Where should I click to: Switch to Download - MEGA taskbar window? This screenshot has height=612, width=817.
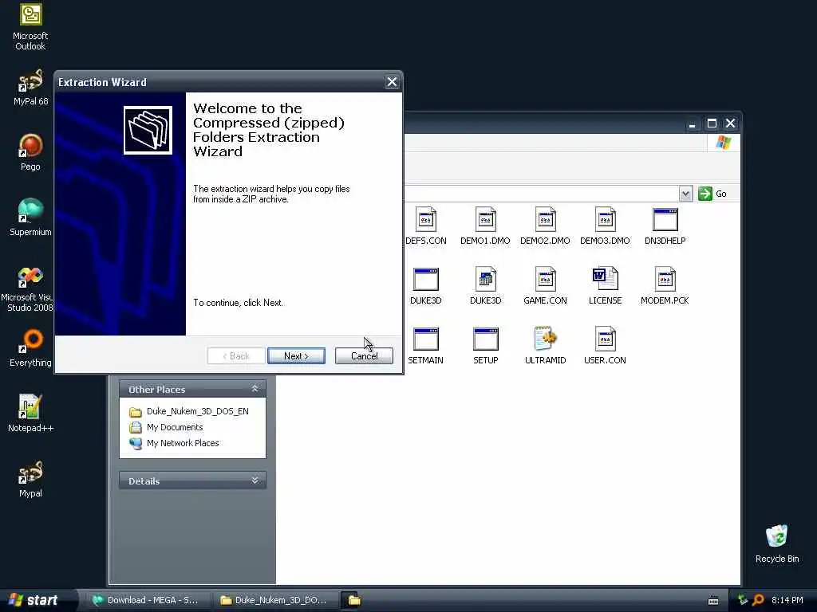[148, 600]
